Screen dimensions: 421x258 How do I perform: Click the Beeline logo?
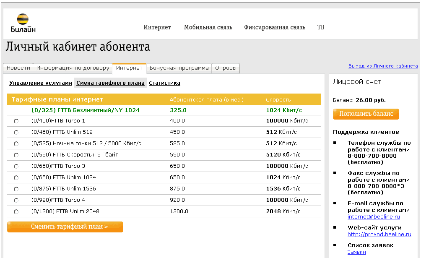pos(23,23)
